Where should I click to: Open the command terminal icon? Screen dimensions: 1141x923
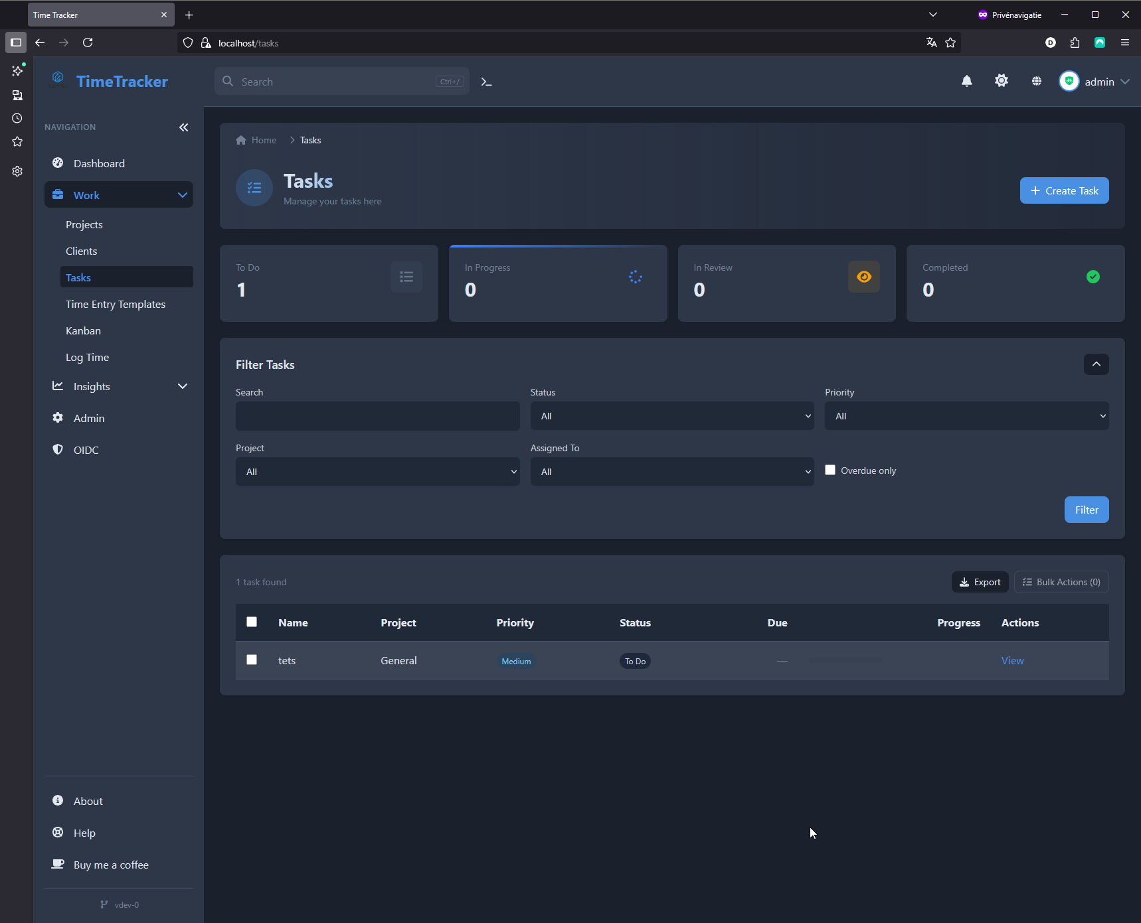(x=486, y=82)
